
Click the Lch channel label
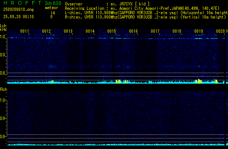(x=3, y=26)
